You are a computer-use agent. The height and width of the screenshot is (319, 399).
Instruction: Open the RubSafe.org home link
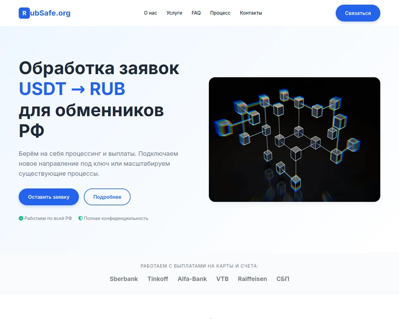tap(45, 13)
